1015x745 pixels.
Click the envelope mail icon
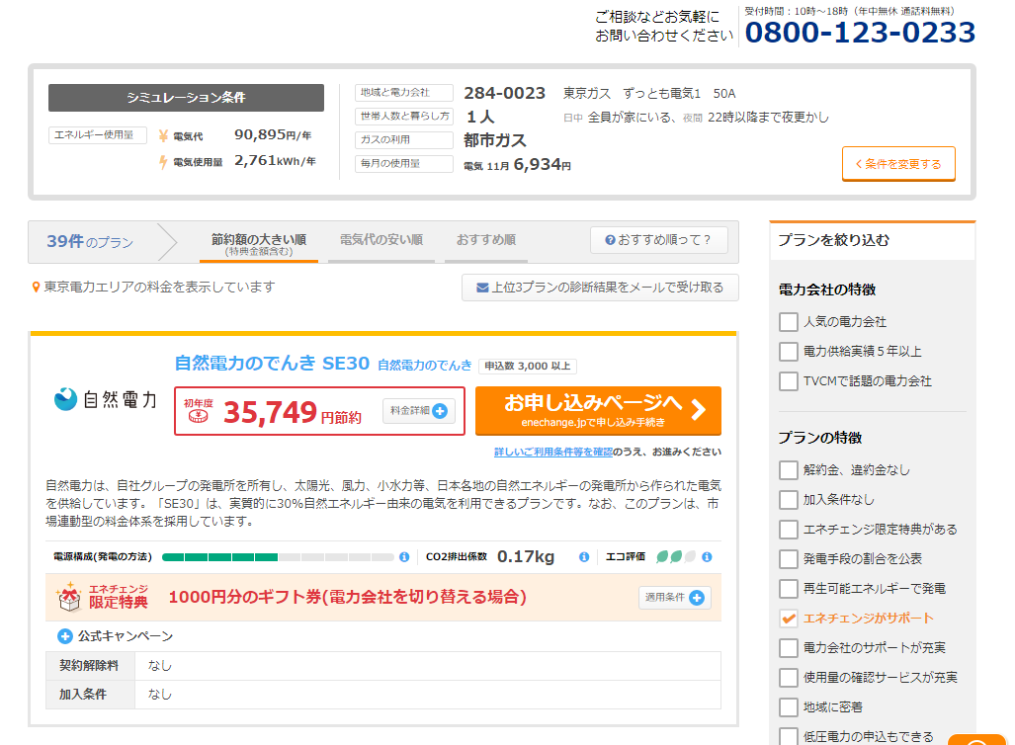point(482,288)
